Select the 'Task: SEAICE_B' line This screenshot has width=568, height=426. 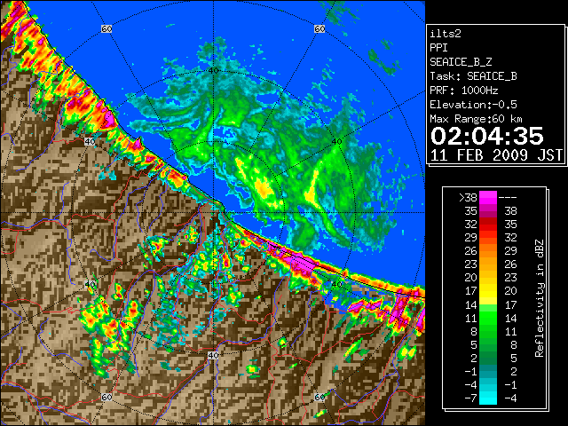473,76
